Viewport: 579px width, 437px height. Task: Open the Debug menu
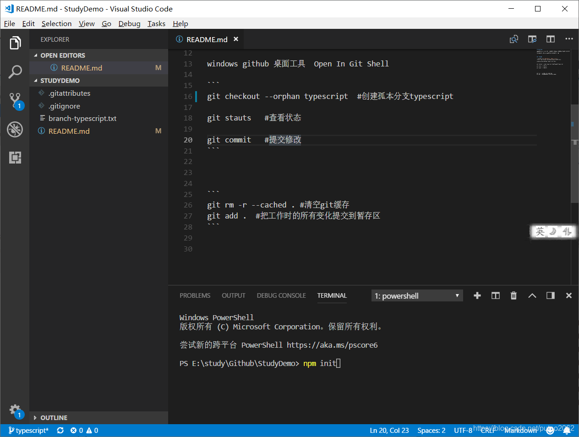129,23
